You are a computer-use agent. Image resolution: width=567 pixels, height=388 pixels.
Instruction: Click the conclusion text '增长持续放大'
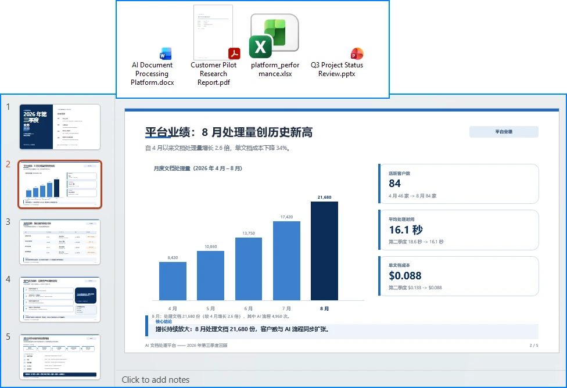173,329
